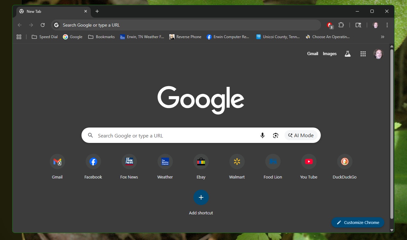
Task: Expand the Bookmarks folder
Action: pos(101,37)
